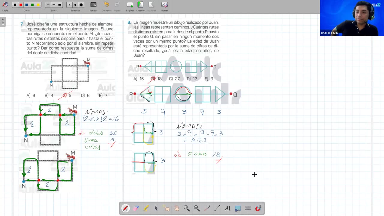The height and width of the screenshot is (216, 384).
Task: Click answer option 'C) 27' in problem 8
Action: point(174,79)
